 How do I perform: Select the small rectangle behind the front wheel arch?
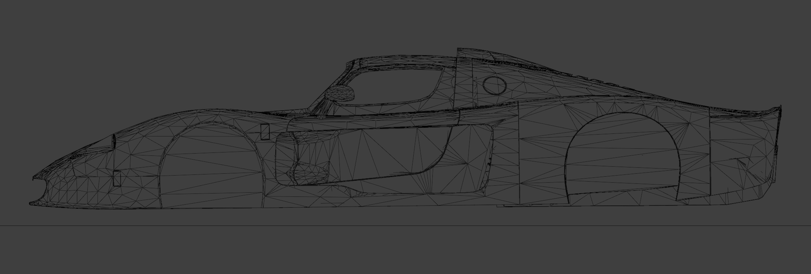[x=265, y=132]
